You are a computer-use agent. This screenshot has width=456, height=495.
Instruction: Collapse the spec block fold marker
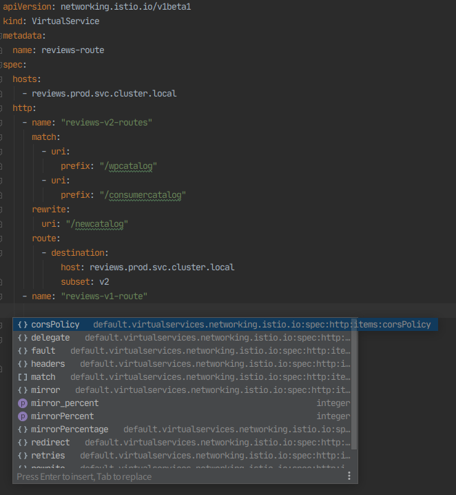pyautogui.click(x=1, y=65)
